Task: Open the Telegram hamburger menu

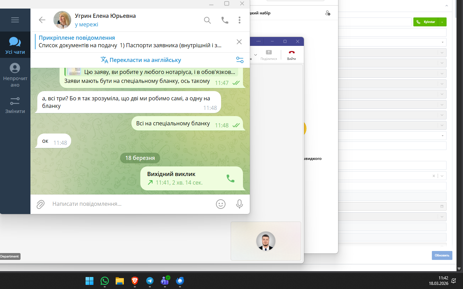Action: 15,20
